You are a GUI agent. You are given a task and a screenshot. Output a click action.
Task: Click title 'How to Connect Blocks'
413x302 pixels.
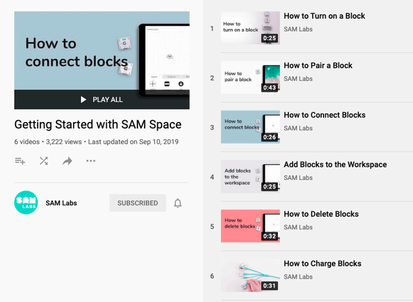(x=325, y=115)
